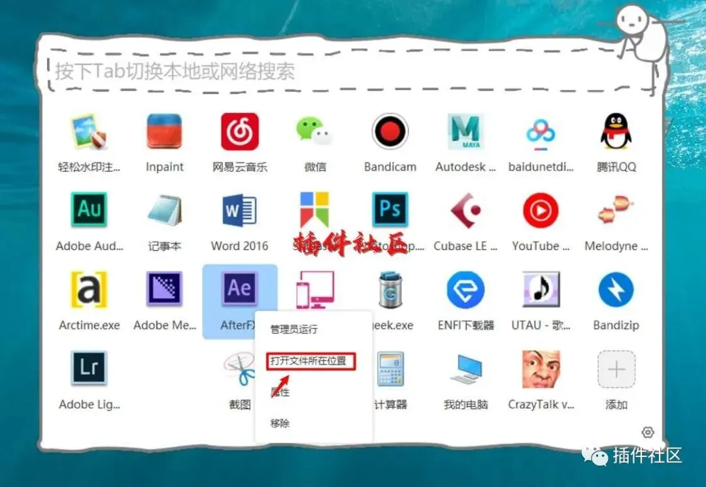Launch Adobe Media Encoder icon

click(x=164, y=289)
